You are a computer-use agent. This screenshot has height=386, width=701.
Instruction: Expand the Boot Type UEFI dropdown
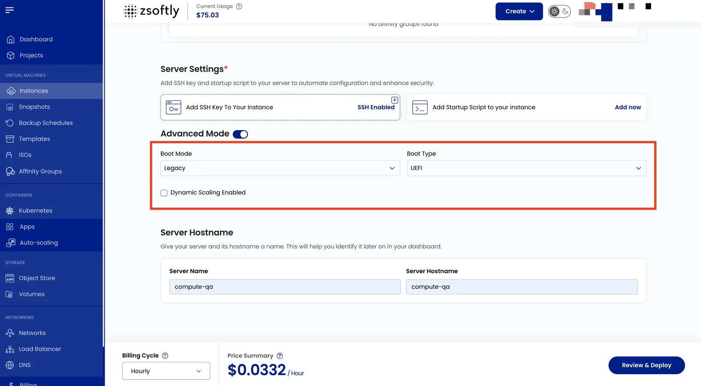pyautogui.click(x=526, y=168)
